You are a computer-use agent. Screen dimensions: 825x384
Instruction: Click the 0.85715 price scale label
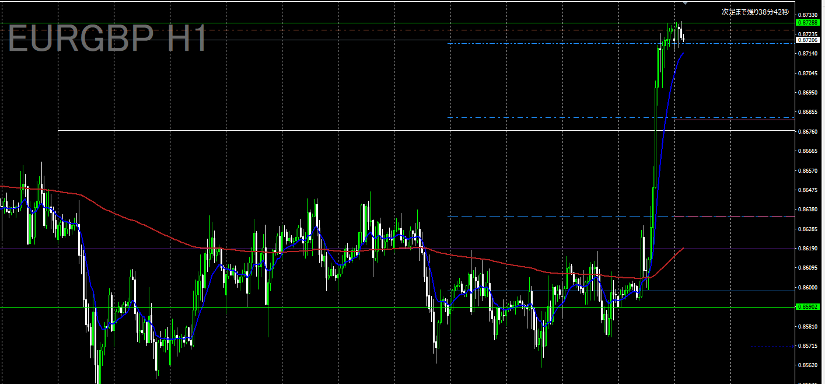pos(808,346)
